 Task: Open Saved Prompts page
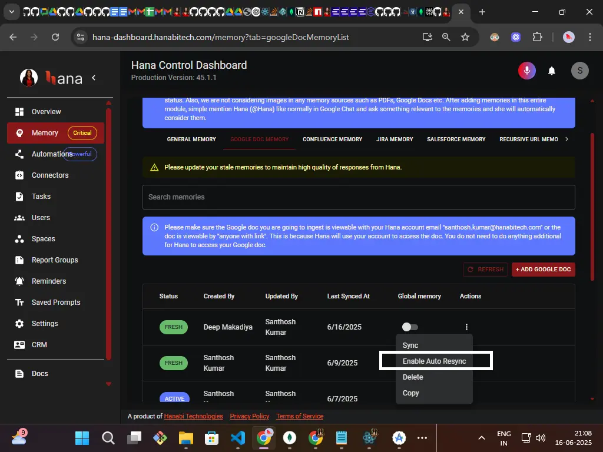tap(55, 302)
